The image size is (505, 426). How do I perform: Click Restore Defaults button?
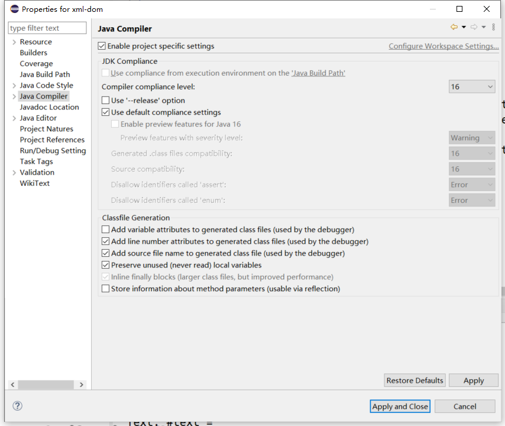pyautogui.click(x=415, y=380)
